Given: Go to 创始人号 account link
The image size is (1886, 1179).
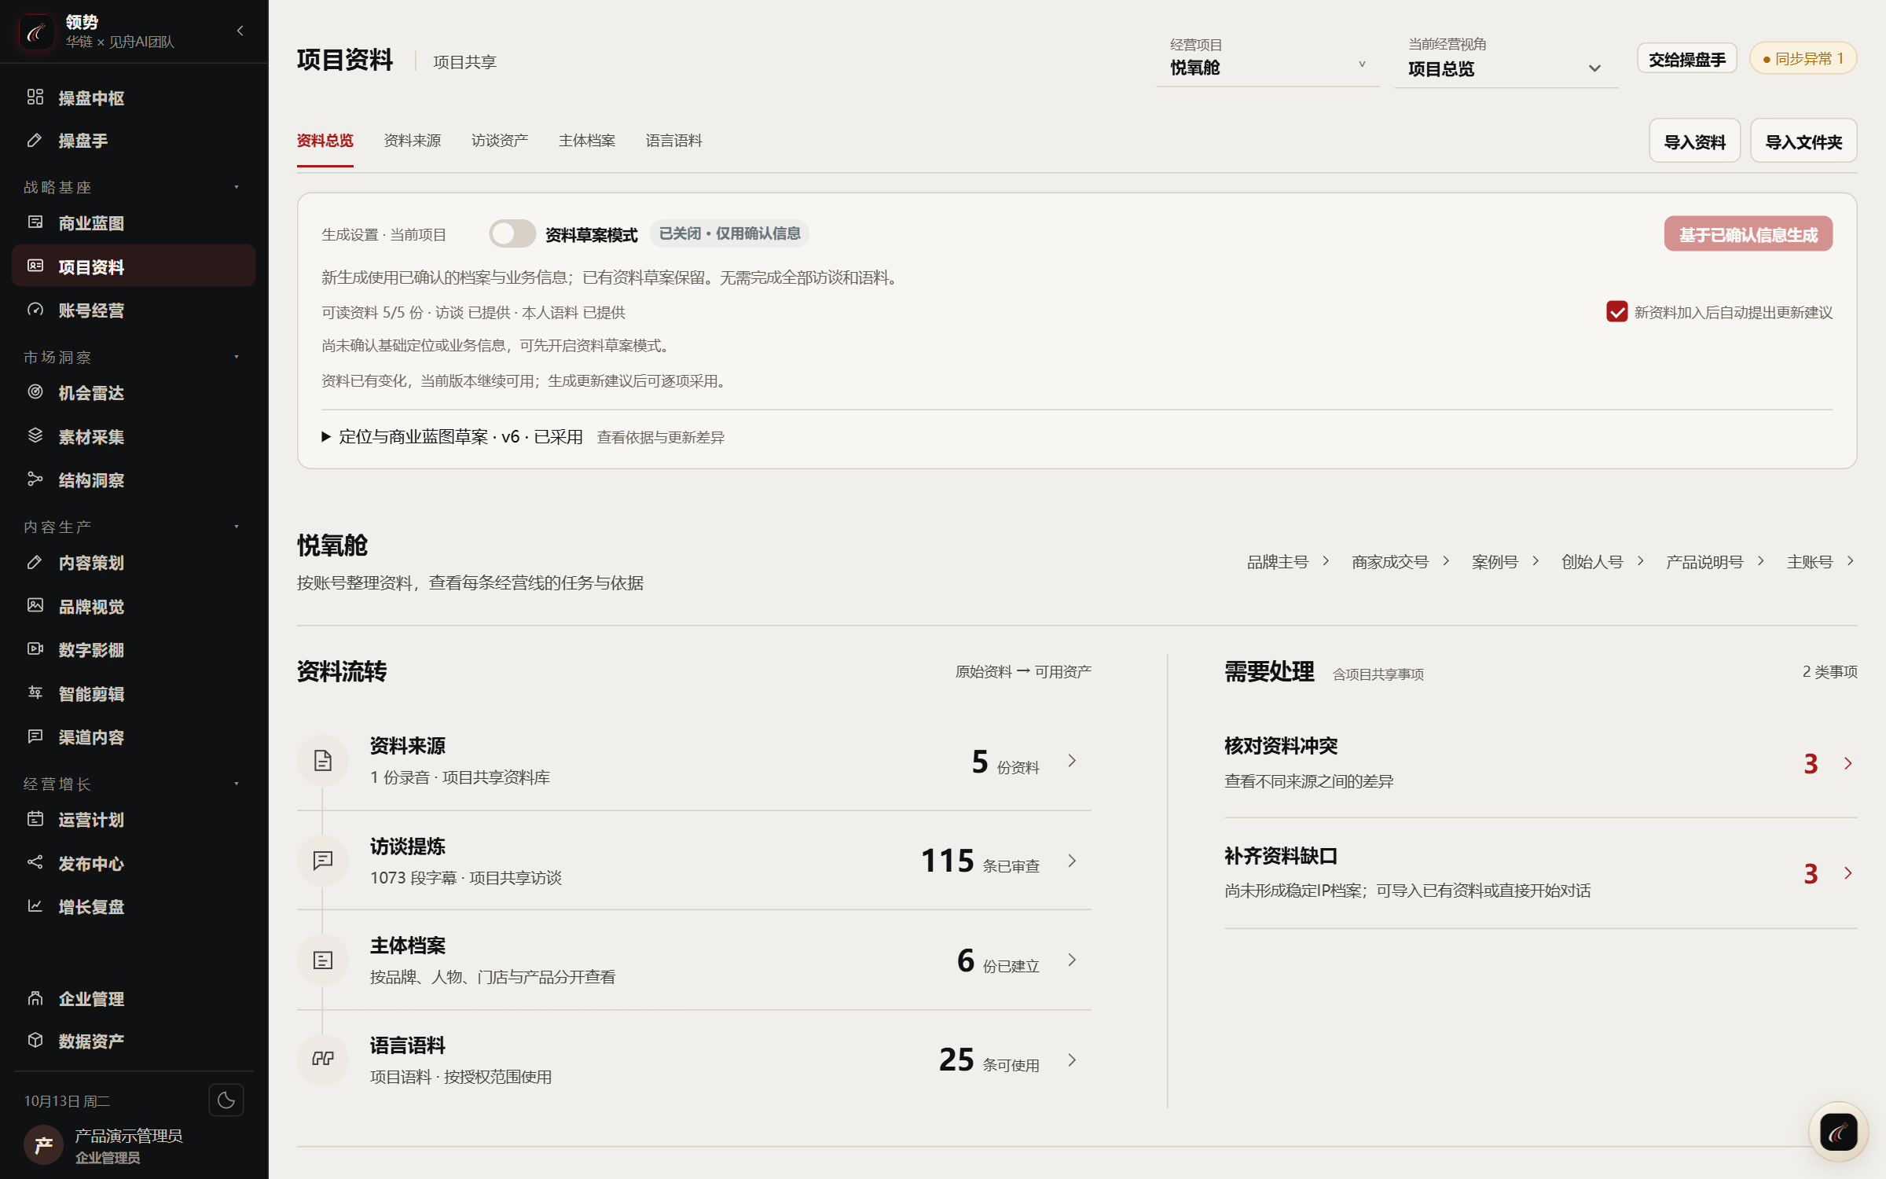Looking at the screenshot, I should click(1602, 562).
